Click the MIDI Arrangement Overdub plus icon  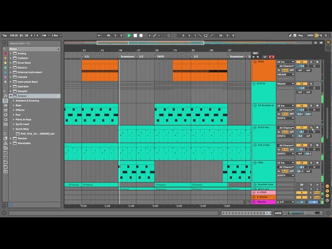point(149,35)
